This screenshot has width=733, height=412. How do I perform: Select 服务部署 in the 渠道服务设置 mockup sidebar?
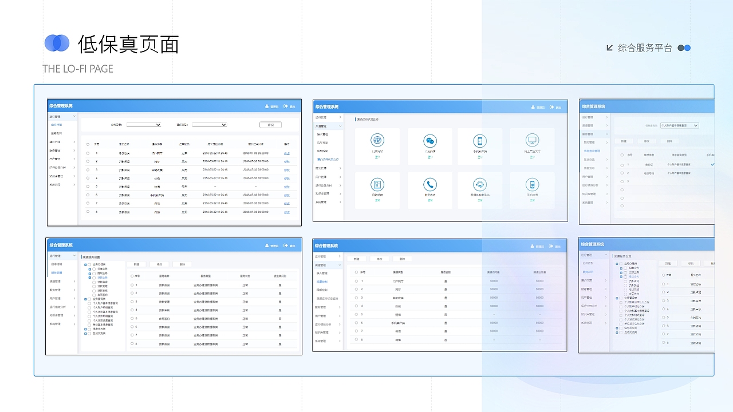point(57,272)
